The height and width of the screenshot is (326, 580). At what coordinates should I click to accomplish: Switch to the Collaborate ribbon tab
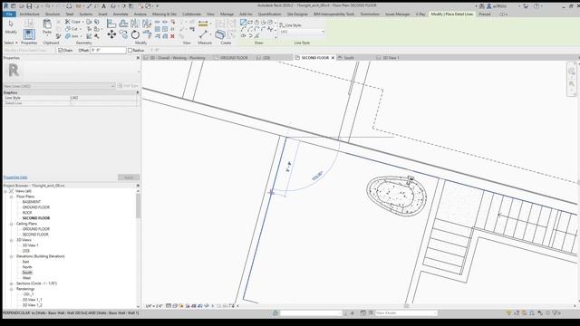191,14
